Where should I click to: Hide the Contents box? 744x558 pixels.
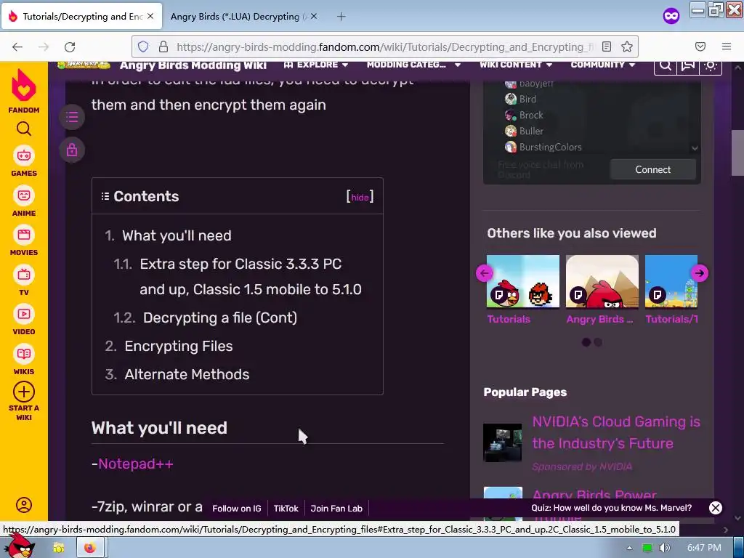360,198
